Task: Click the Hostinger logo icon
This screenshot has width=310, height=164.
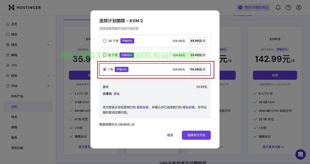Action: click(11, 8)
